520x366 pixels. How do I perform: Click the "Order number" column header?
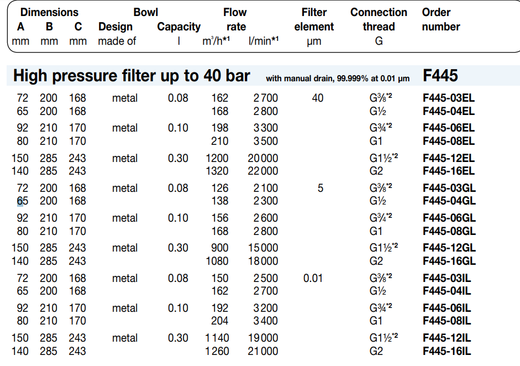[x=441, y=19]
